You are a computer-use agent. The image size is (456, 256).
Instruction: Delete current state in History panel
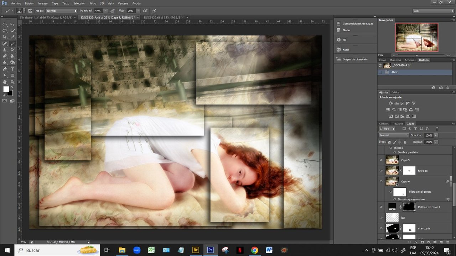coord(448,87)
